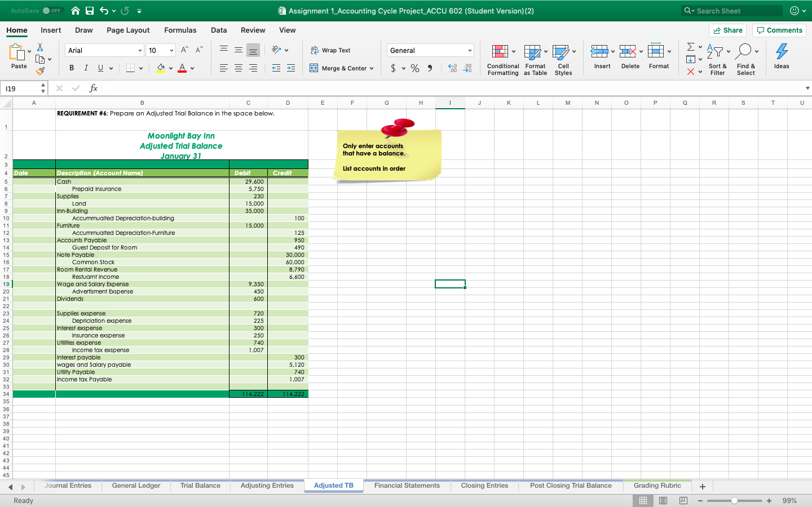Toggle bold formatting
The width and height of the screenshot is (812, 507).
click(x=71, y=68)
